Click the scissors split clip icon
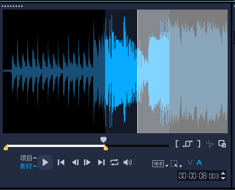Screen dimensions: 235x190 point(210,144)
